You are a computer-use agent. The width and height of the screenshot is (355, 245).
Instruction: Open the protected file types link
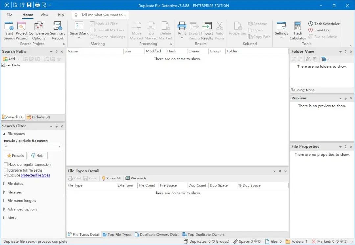35,175
